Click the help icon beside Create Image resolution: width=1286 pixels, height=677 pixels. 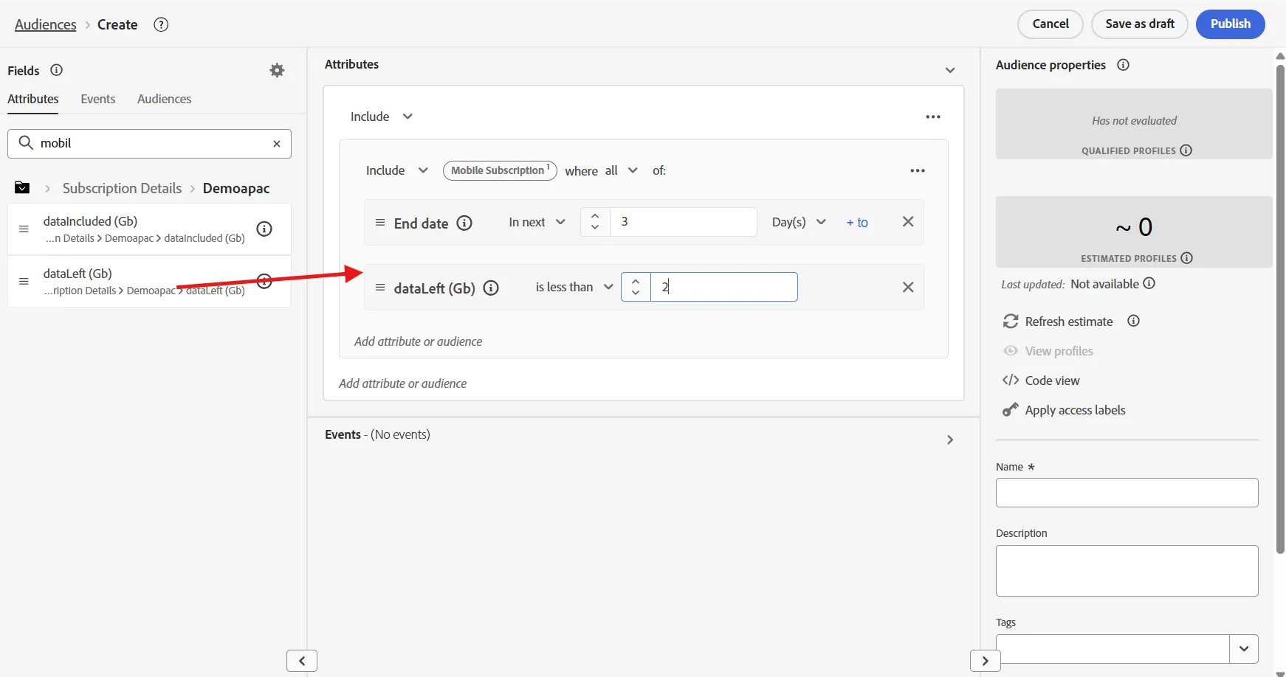161,24
